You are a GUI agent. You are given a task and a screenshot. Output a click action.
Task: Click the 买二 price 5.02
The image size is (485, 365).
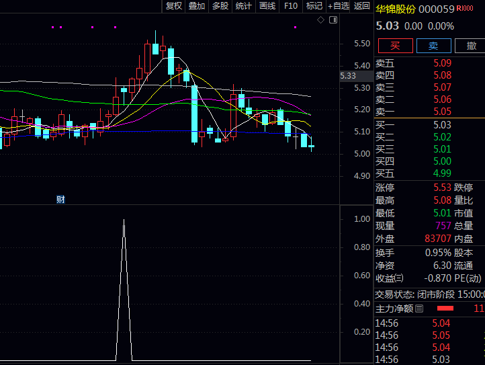442,137
